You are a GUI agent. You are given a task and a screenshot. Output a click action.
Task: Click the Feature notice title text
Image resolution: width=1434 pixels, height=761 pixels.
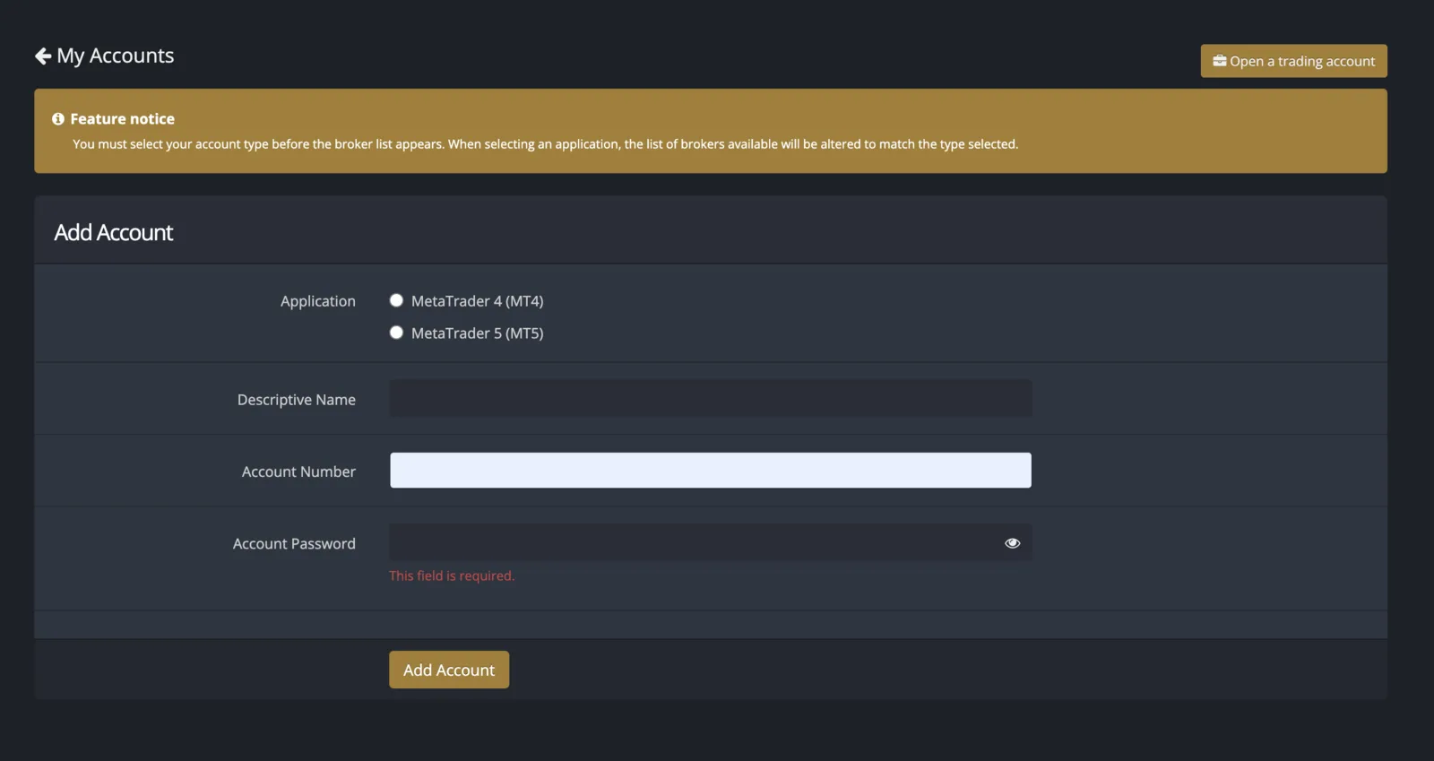(123, 118)
